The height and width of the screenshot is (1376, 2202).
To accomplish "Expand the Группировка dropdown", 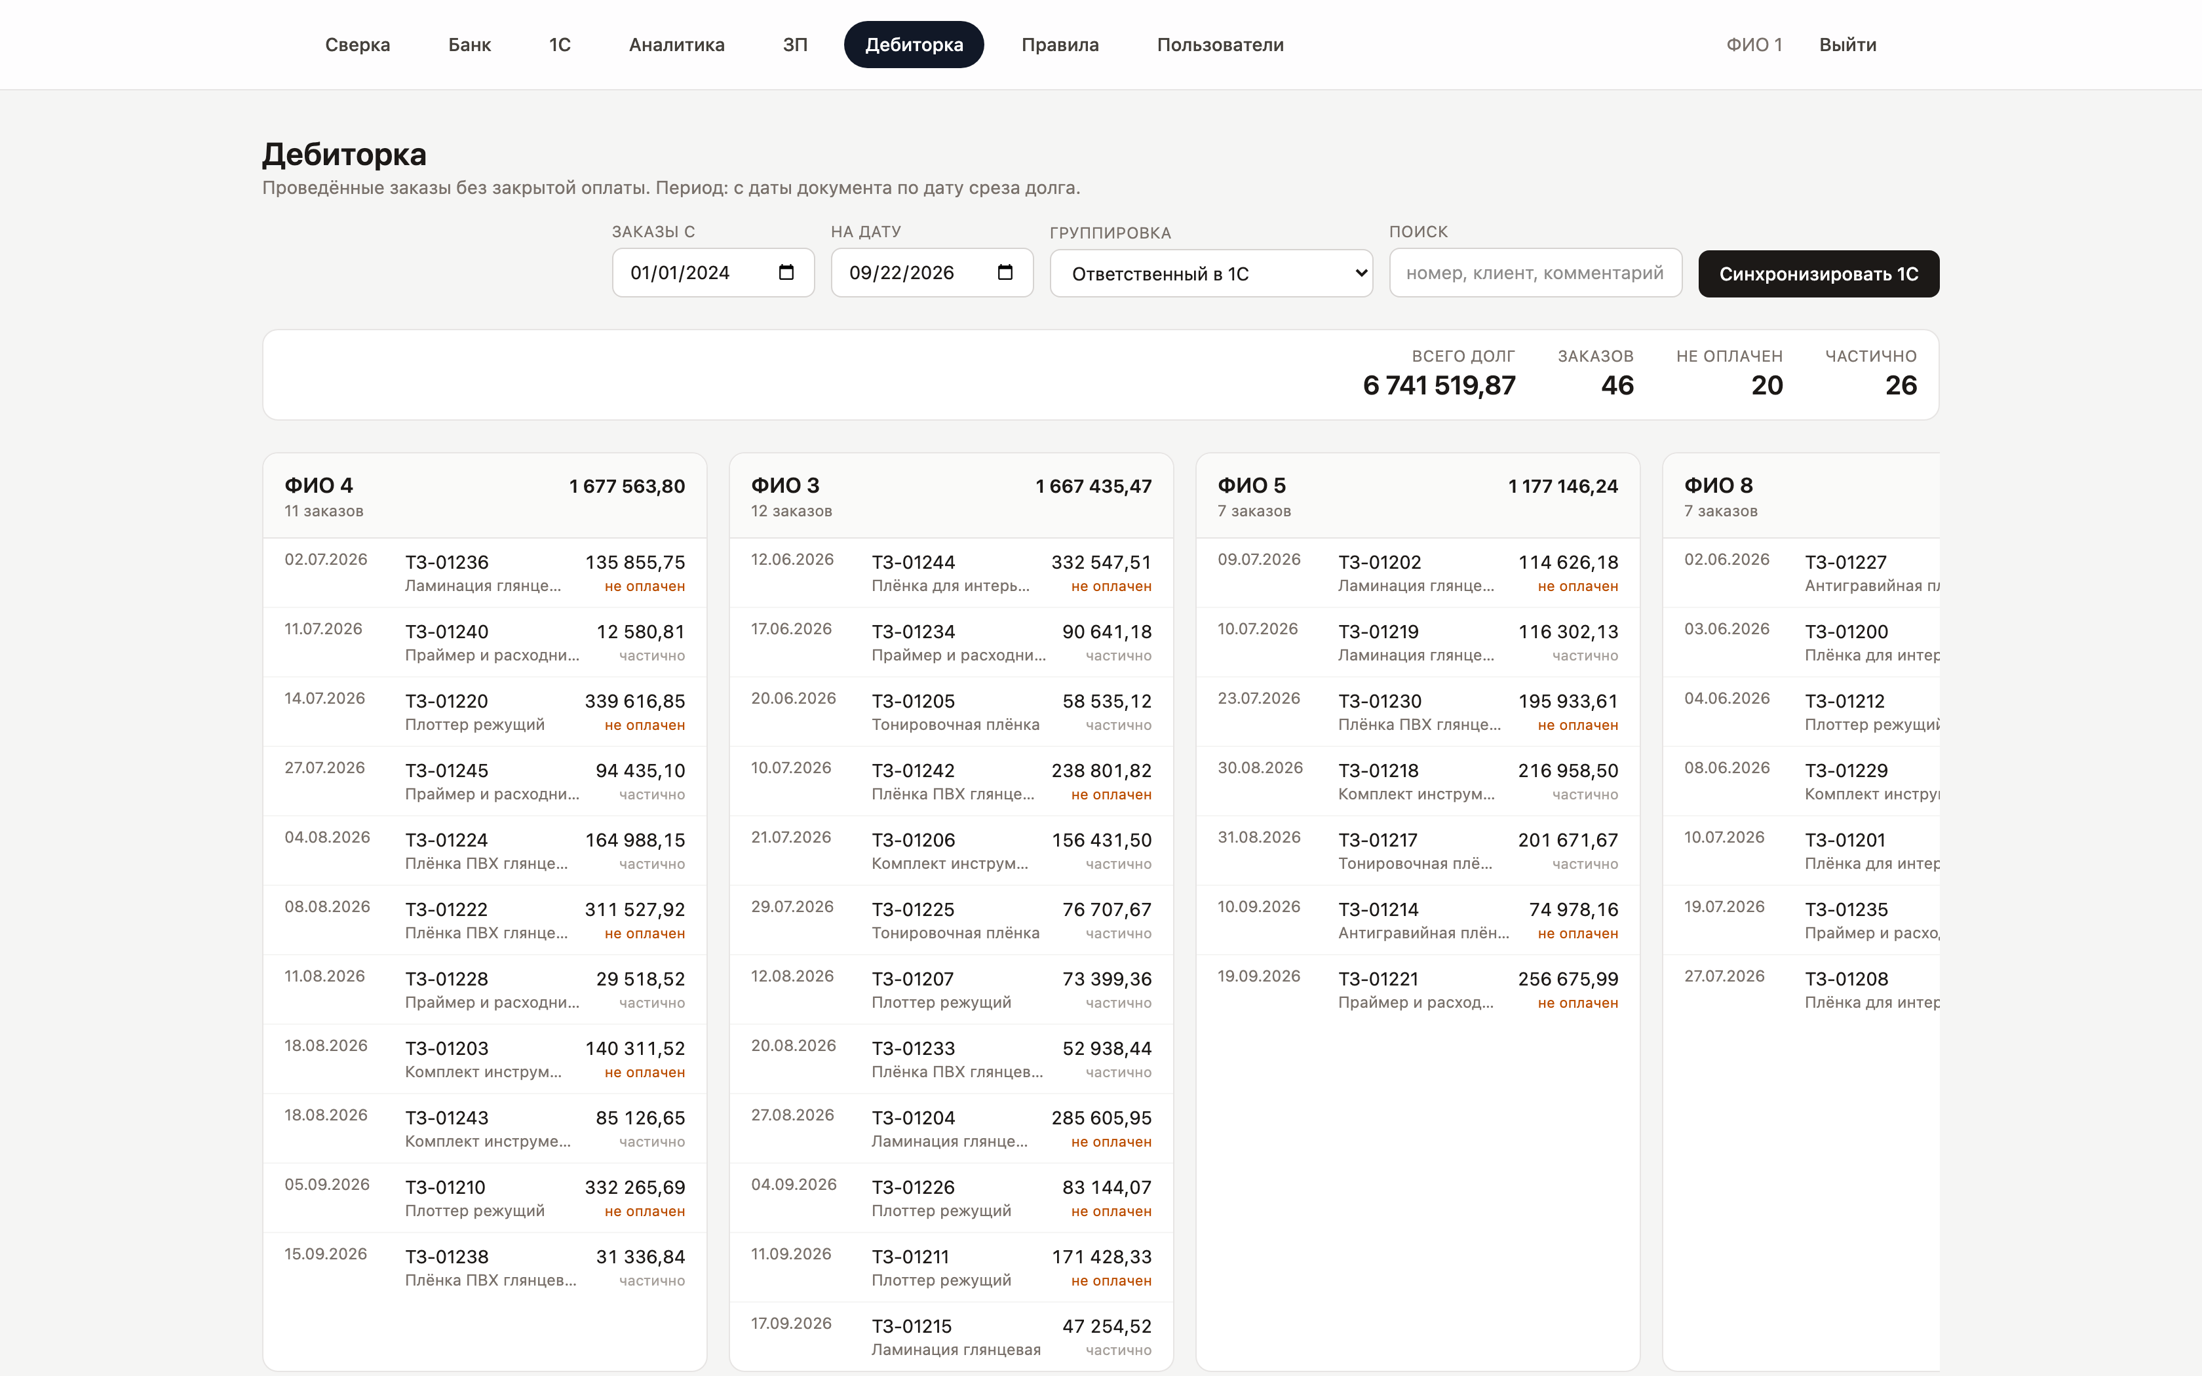I will click(1211, 273).
